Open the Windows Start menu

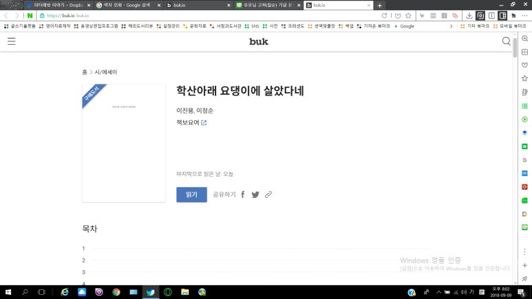click(x=8, y=292)
